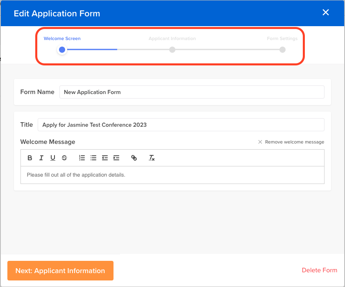Switch to the Applicant Information section label
345x287 pixels.
[x=172, y=38]
